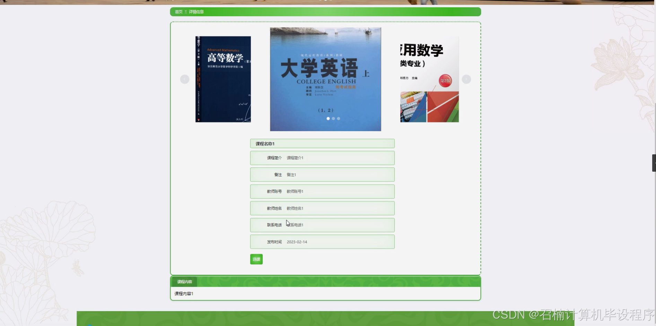Select the second carousel indicator dot
Viewport: 656px width, 326px height.
click(333, 118)
